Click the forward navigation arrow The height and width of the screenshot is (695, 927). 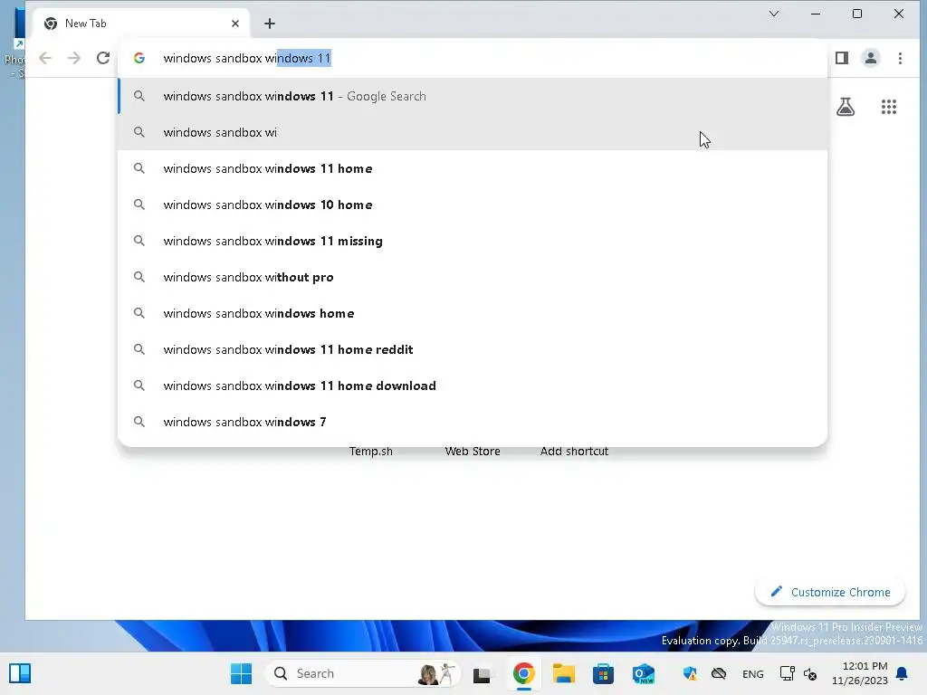coord(74,58)
